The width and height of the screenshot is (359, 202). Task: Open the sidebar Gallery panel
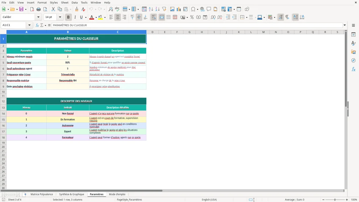coord(353,52)
